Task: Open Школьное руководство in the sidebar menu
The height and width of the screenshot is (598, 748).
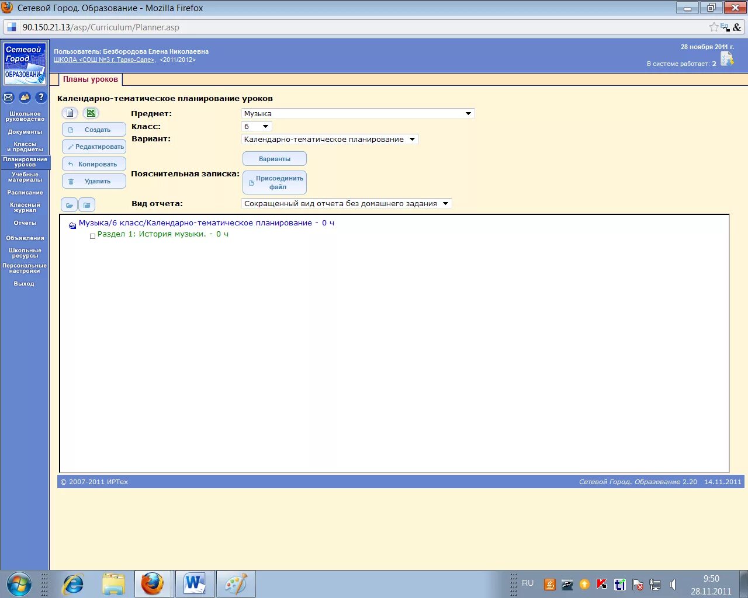Action: click(25, 116)
